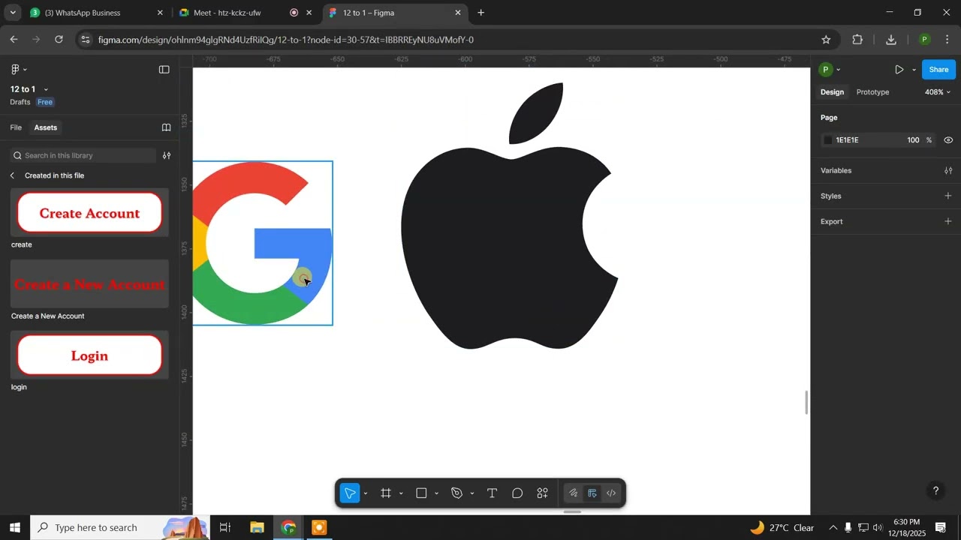
Task: Expand the 12 to 1 file name dropdown
Action: pos(46,89)
